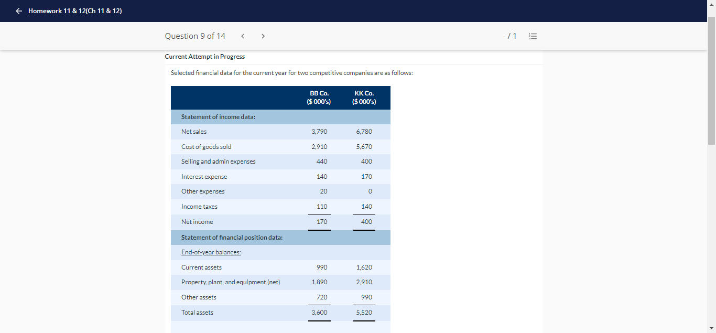Open the question list icon
The image size is (716, 333).
point(533,36)
